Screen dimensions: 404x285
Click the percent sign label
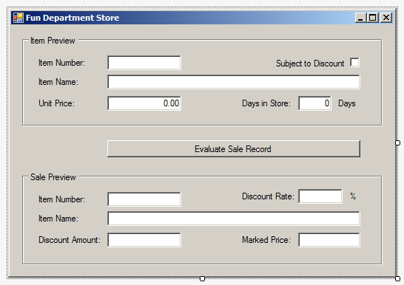click(353, 196)
